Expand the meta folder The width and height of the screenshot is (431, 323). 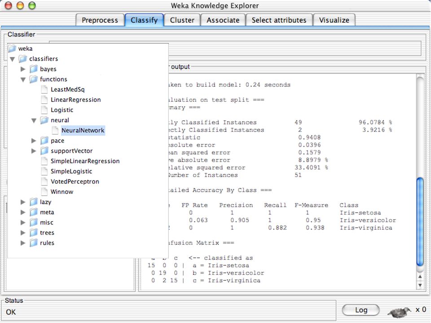tap(23, 212)
